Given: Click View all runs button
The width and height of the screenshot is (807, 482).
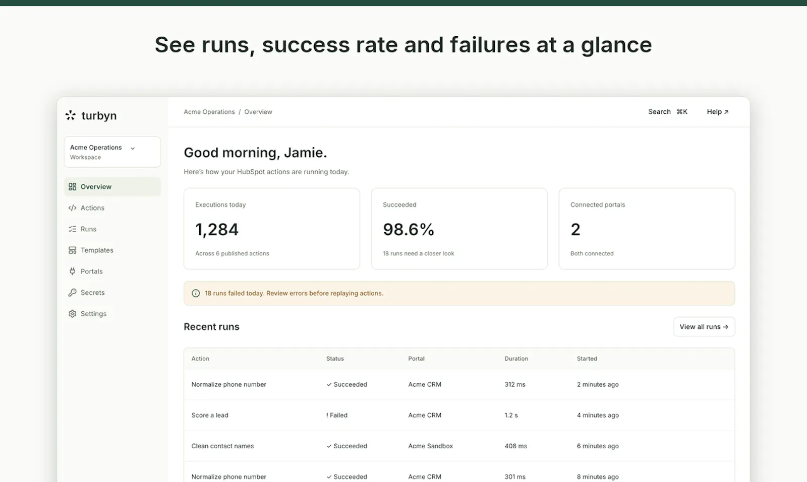Looking at the screenshot, I should (704, 327).
